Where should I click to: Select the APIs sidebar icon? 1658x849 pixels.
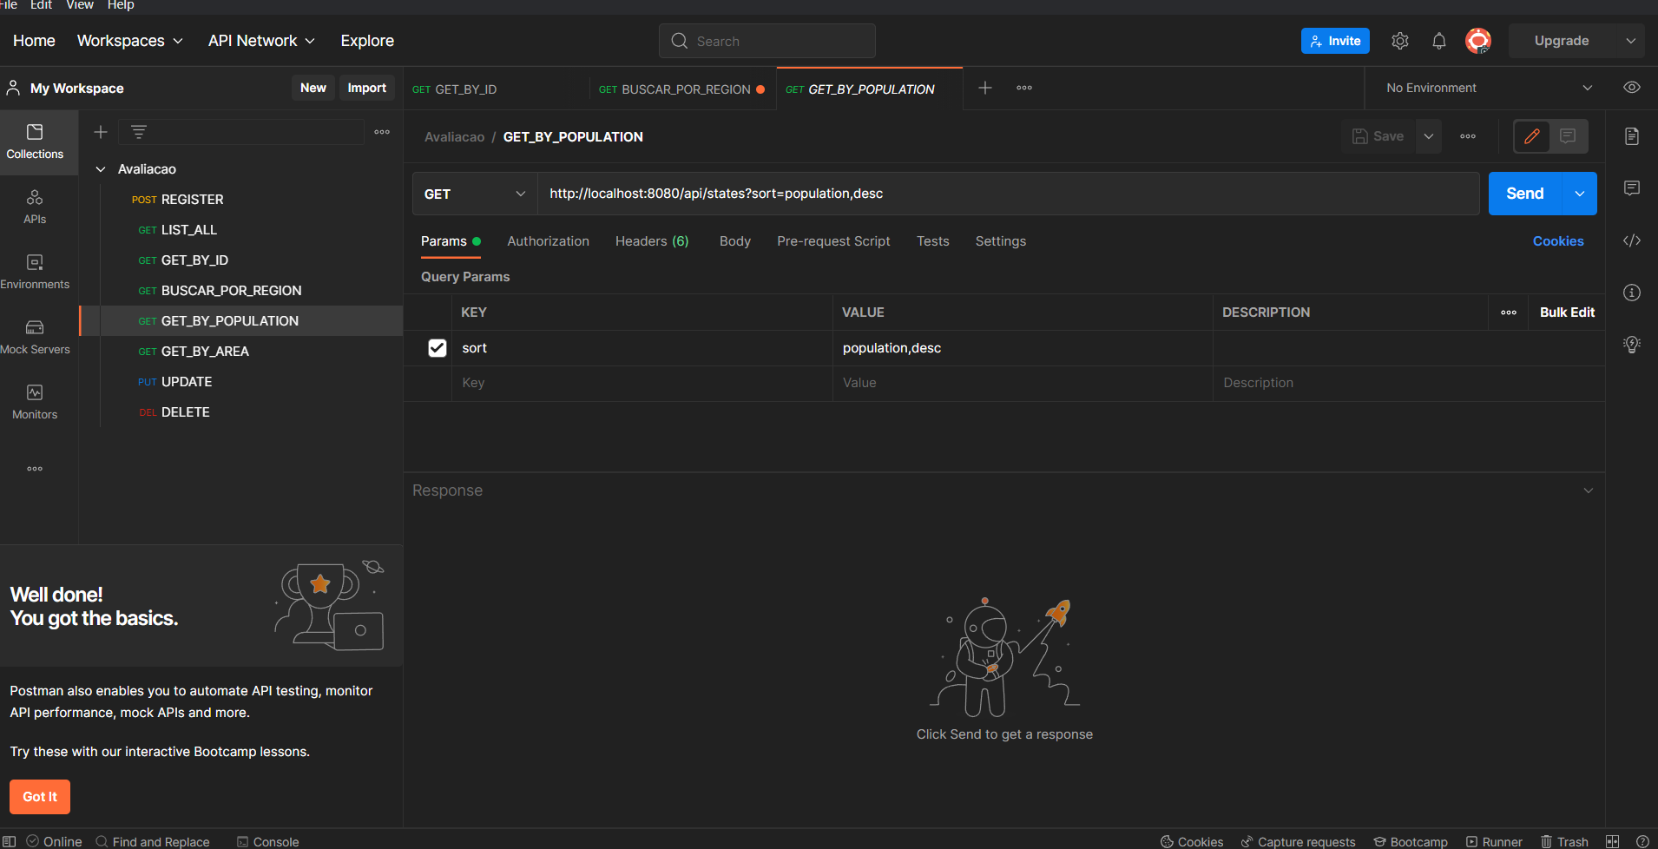coord(35,207)
